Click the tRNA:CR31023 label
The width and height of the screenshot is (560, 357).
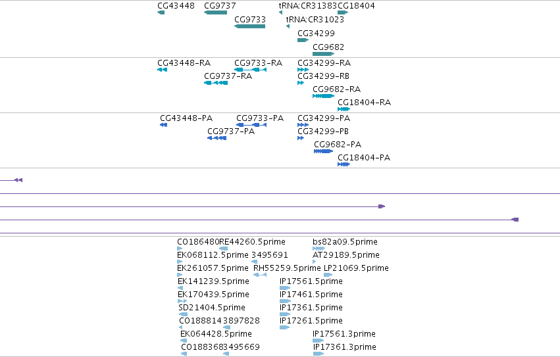point(315,19)
